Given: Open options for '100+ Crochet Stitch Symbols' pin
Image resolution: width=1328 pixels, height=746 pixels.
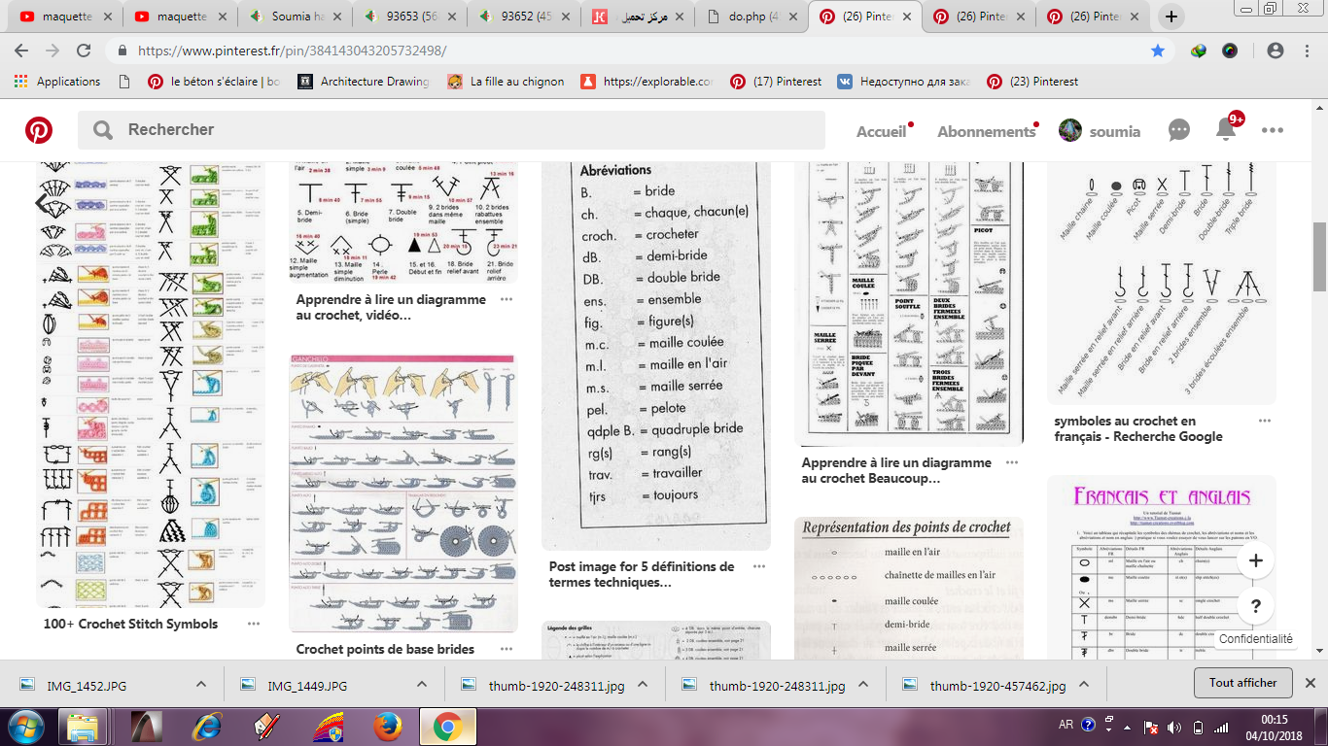Looking at the screenshot, I should coord(254,624).
